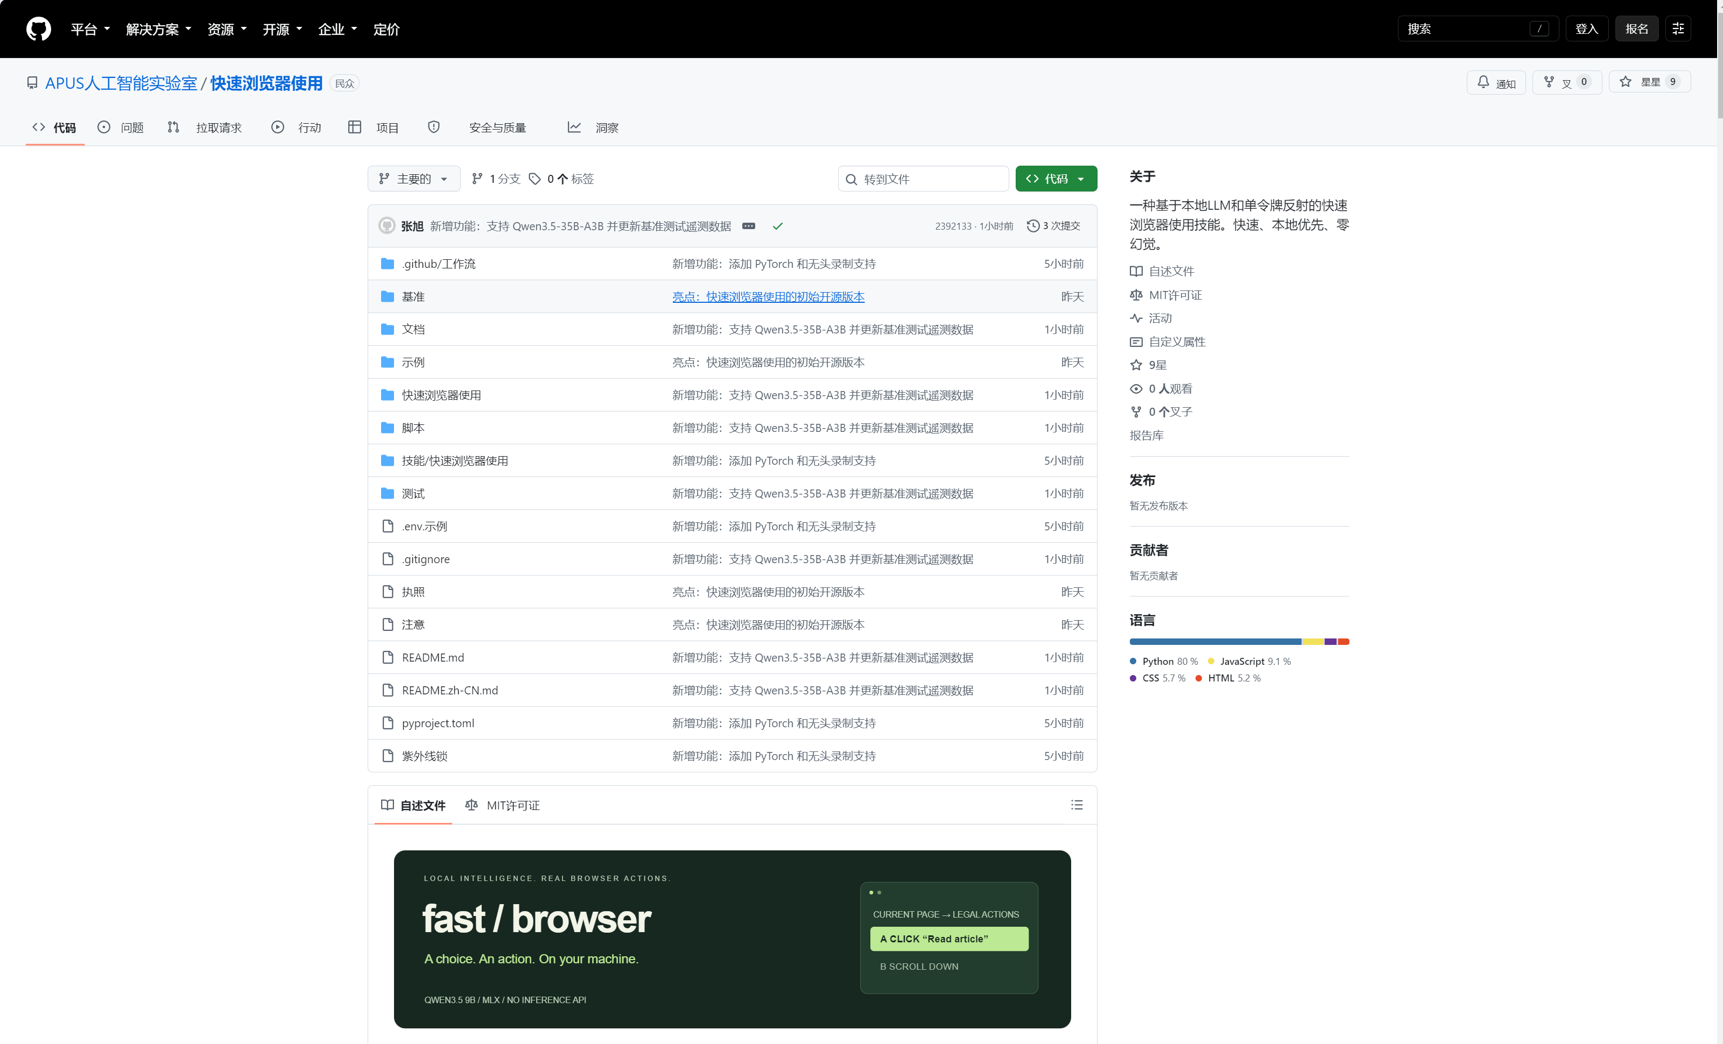The height and width of the screenshot is (1044, 1723).
Task: Go to the GitHub homepage via the logo
Action: pos(38,29)
